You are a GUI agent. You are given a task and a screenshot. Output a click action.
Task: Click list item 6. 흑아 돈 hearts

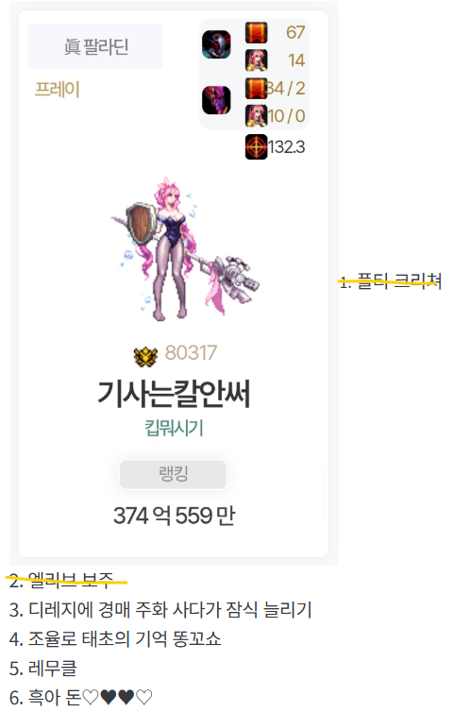pos(81,697)
